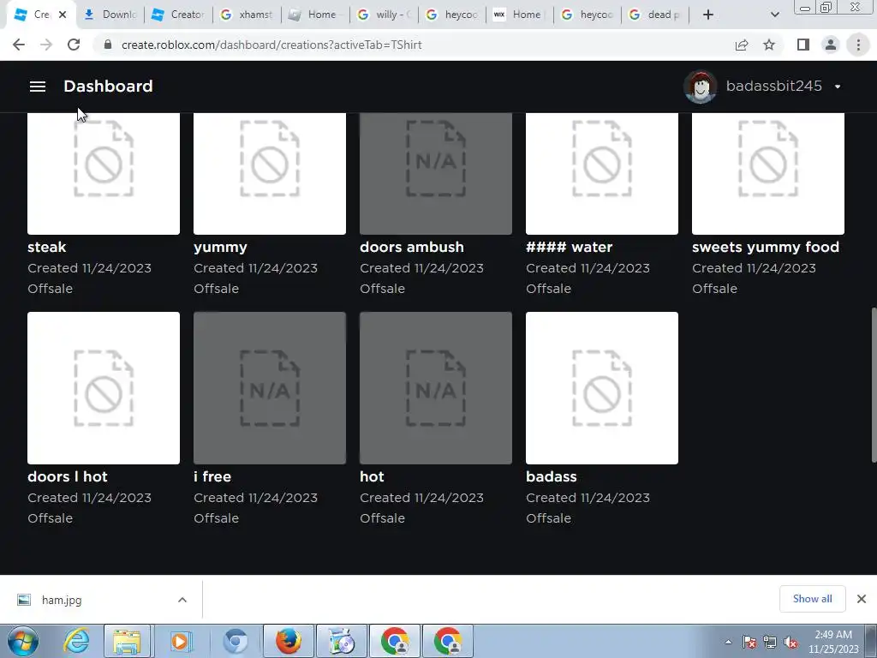Launch Internet Explorer from taskbar
The height and width of the screenshot is (658, 877).
(76, 641)
